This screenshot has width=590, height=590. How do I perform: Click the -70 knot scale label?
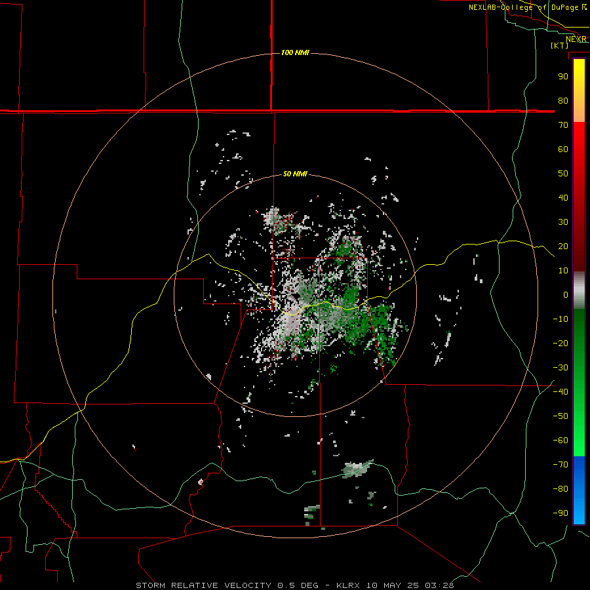click(x=560, y=465)
